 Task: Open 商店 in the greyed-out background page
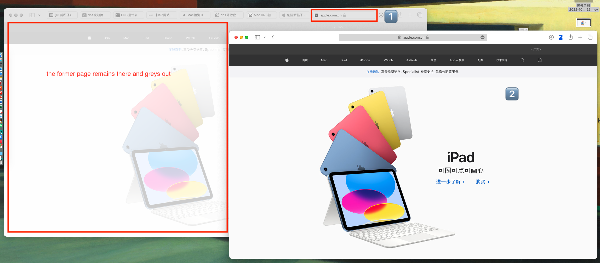(x=107, y=38)
